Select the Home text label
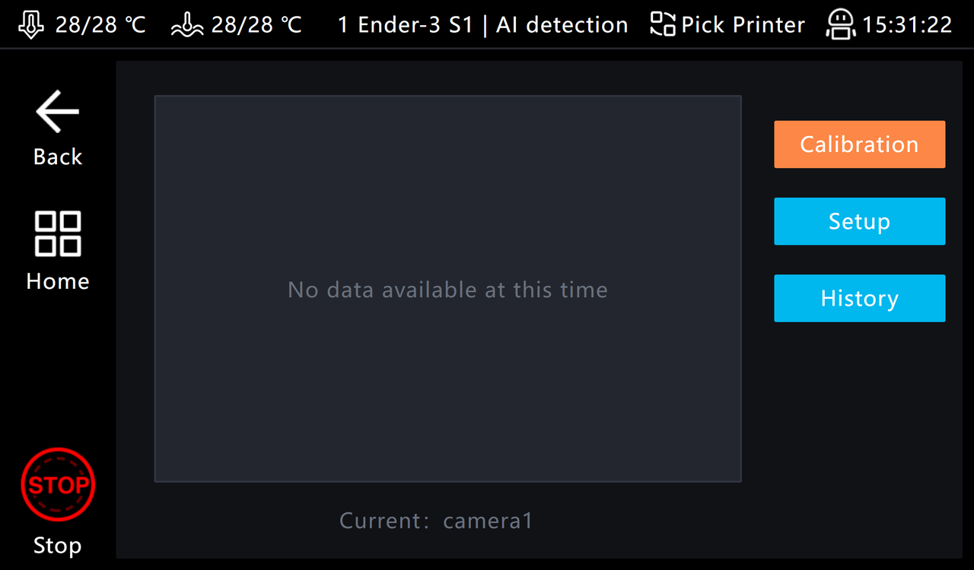974x570 pixels. coord(58,281)
